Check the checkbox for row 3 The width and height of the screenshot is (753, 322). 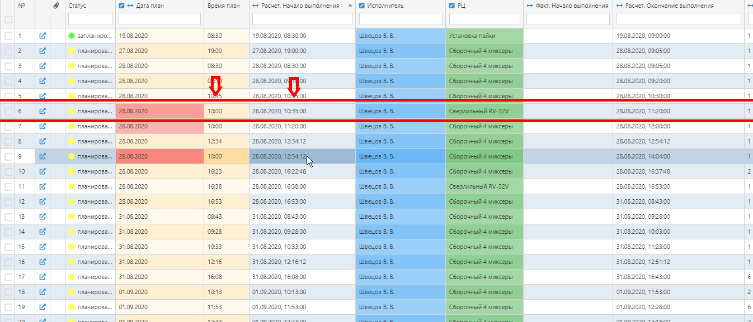(x=8, y=66)
